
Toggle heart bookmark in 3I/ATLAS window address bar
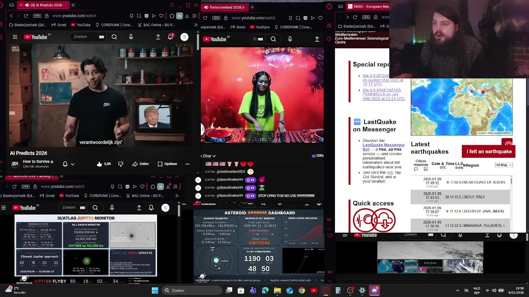click(142, 186)
